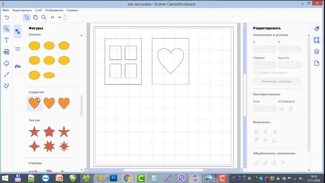
Task: Insert the eight-pointed star shape
Action: [x=49, y=146]
